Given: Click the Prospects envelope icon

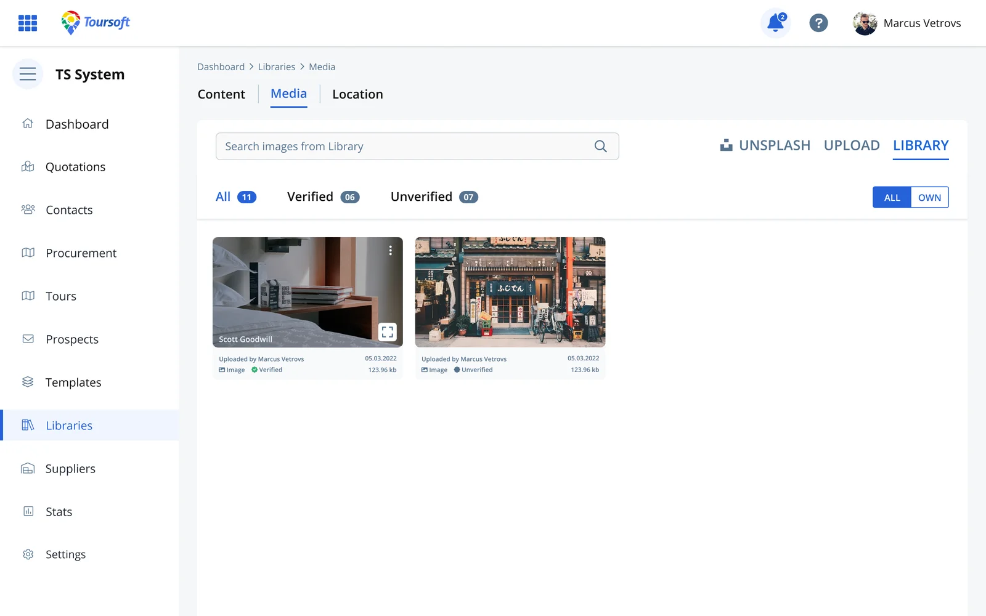Looking at the screenshot, I should (28, 339).
